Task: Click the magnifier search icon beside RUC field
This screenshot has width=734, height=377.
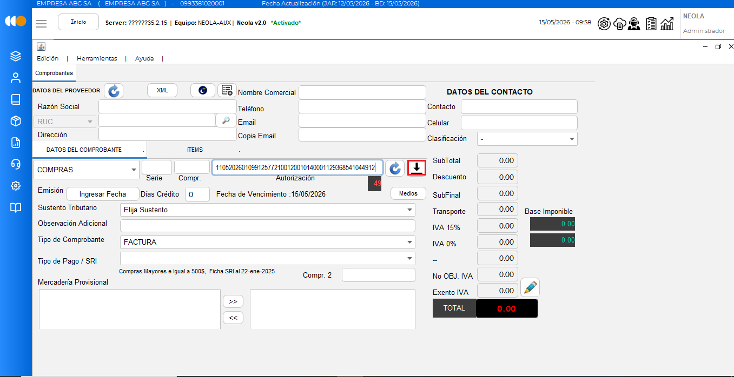Action: coord(226,120)
